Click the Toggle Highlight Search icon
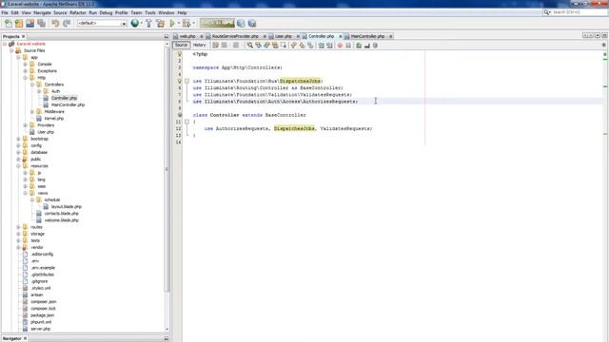 click(275, 46)
